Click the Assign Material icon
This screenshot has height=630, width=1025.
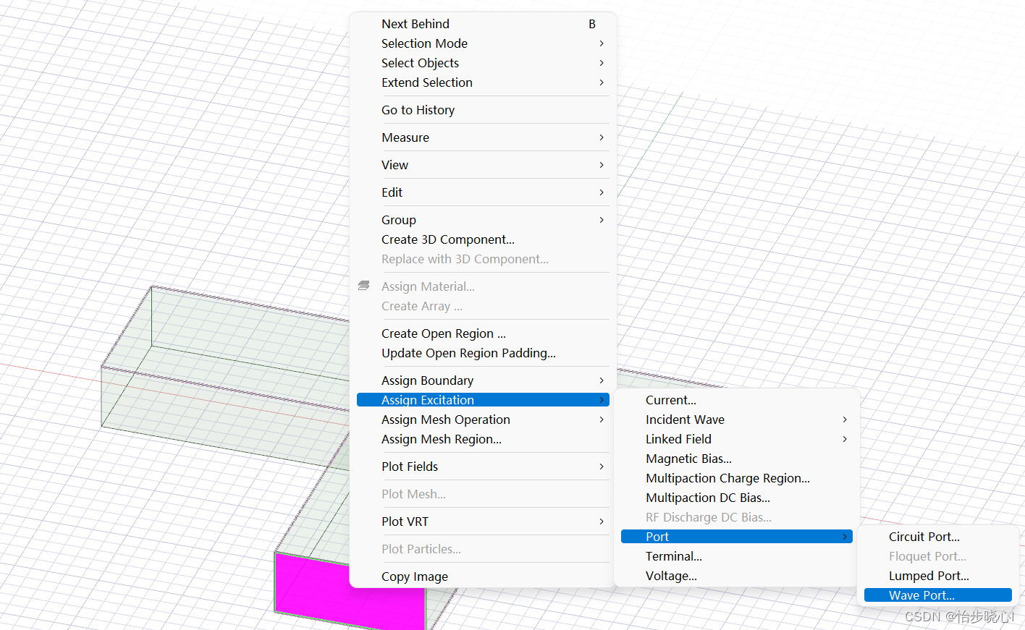coord(364,286)
